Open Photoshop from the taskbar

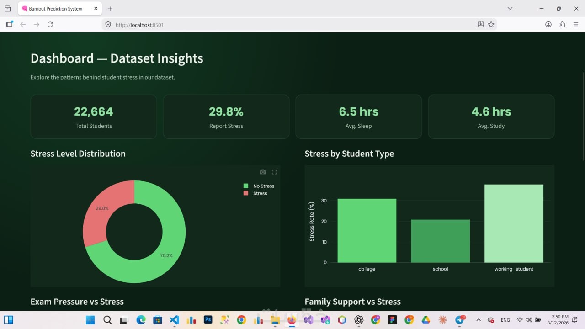tap(208, 320)
